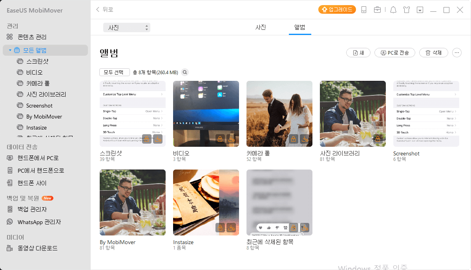The height and width of the screenshot is (270, 471).
Task: Click the connected device icon in titlebar
Action: (364, 9)
